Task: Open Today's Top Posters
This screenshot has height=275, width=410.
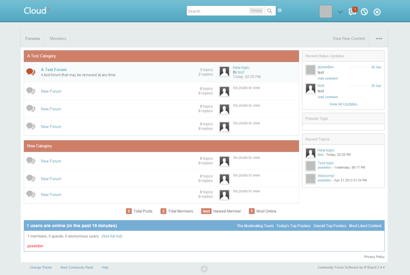Action: 293,226
